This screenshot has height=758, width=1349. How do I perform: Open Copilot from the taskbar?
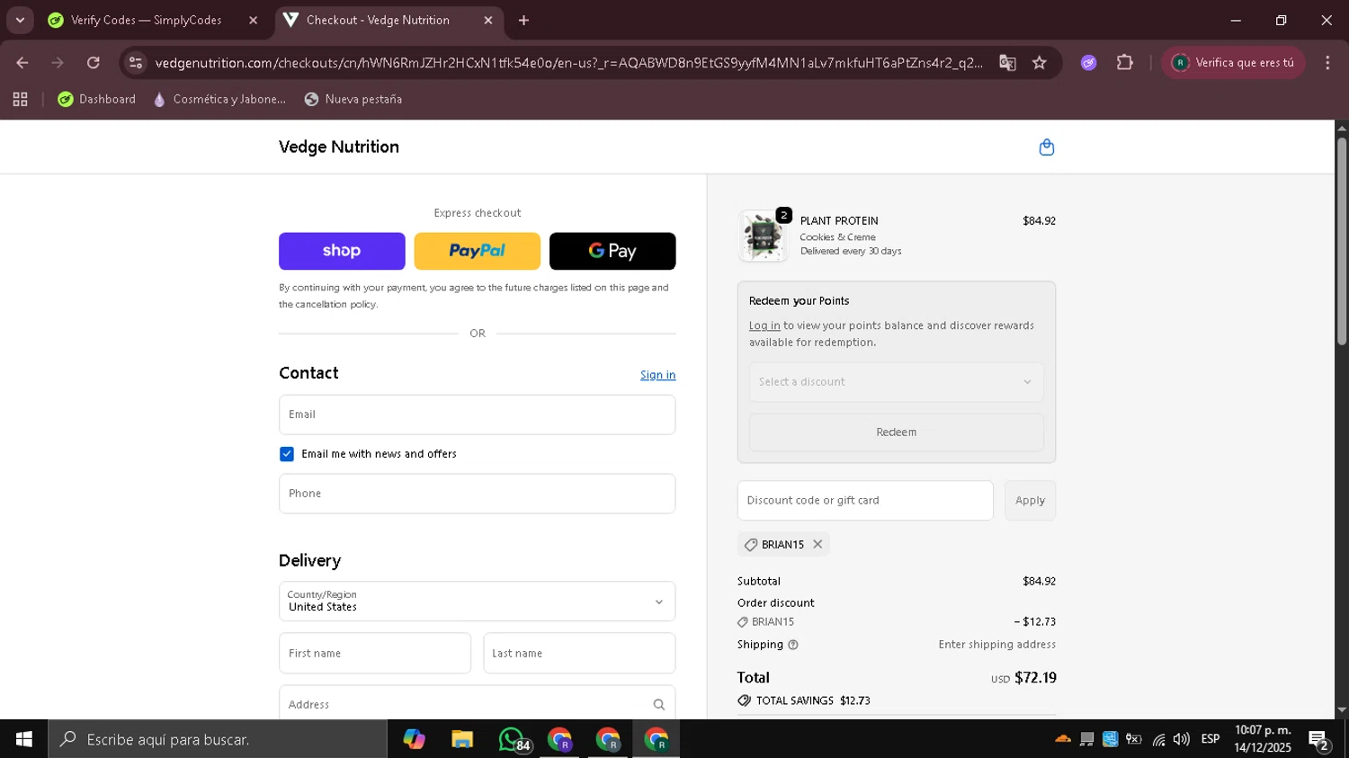(414, 739)
